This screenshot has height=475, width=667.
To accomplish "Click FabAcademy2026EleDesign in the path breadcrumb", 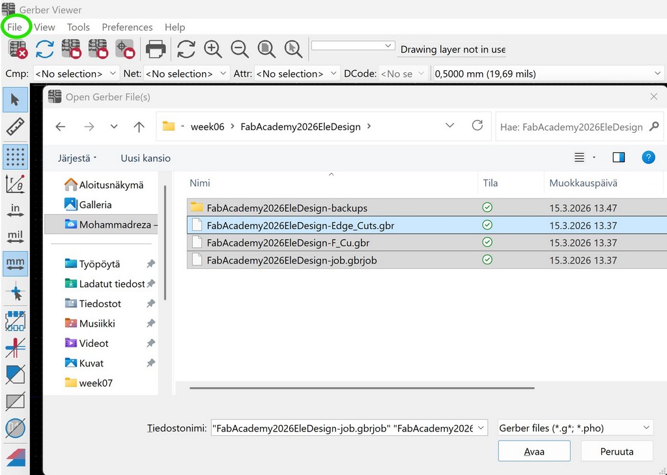I will 300,127.
